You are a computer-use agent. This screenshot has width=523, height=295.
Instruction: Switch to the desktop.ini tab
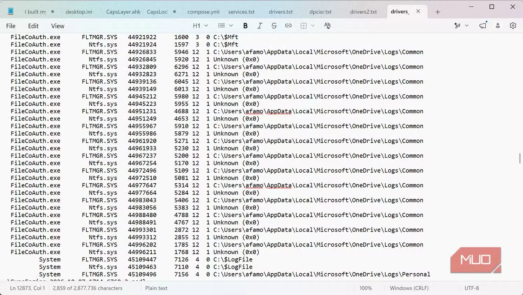click(79, 12)
